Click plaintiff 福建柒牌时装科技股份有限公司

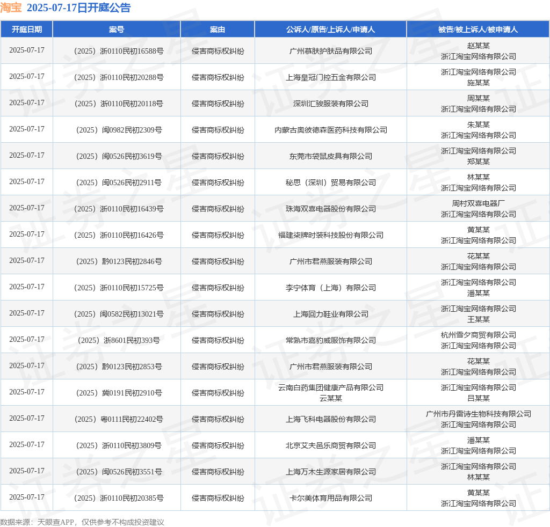[330, 235]
